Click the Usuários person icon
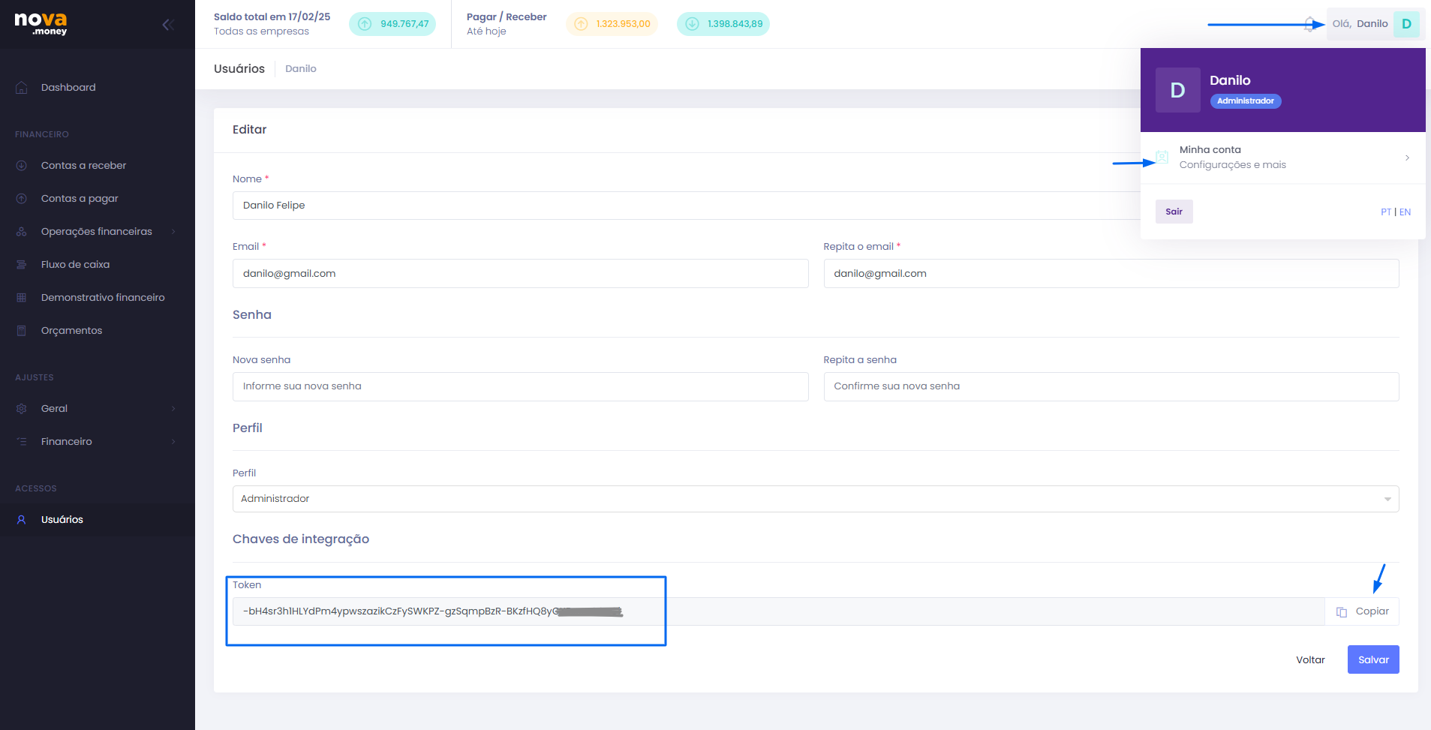The height and width of the screenshot is (730, 1431). click(22, 520)
